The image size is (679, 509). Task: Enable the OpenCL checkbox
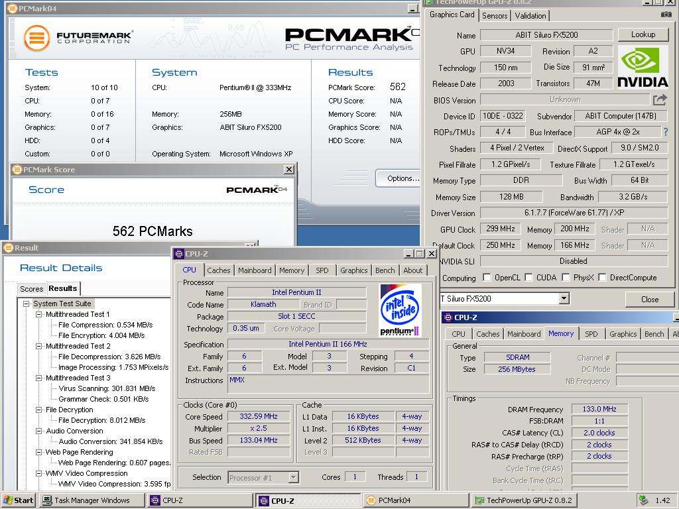click(x=487, y=277)
